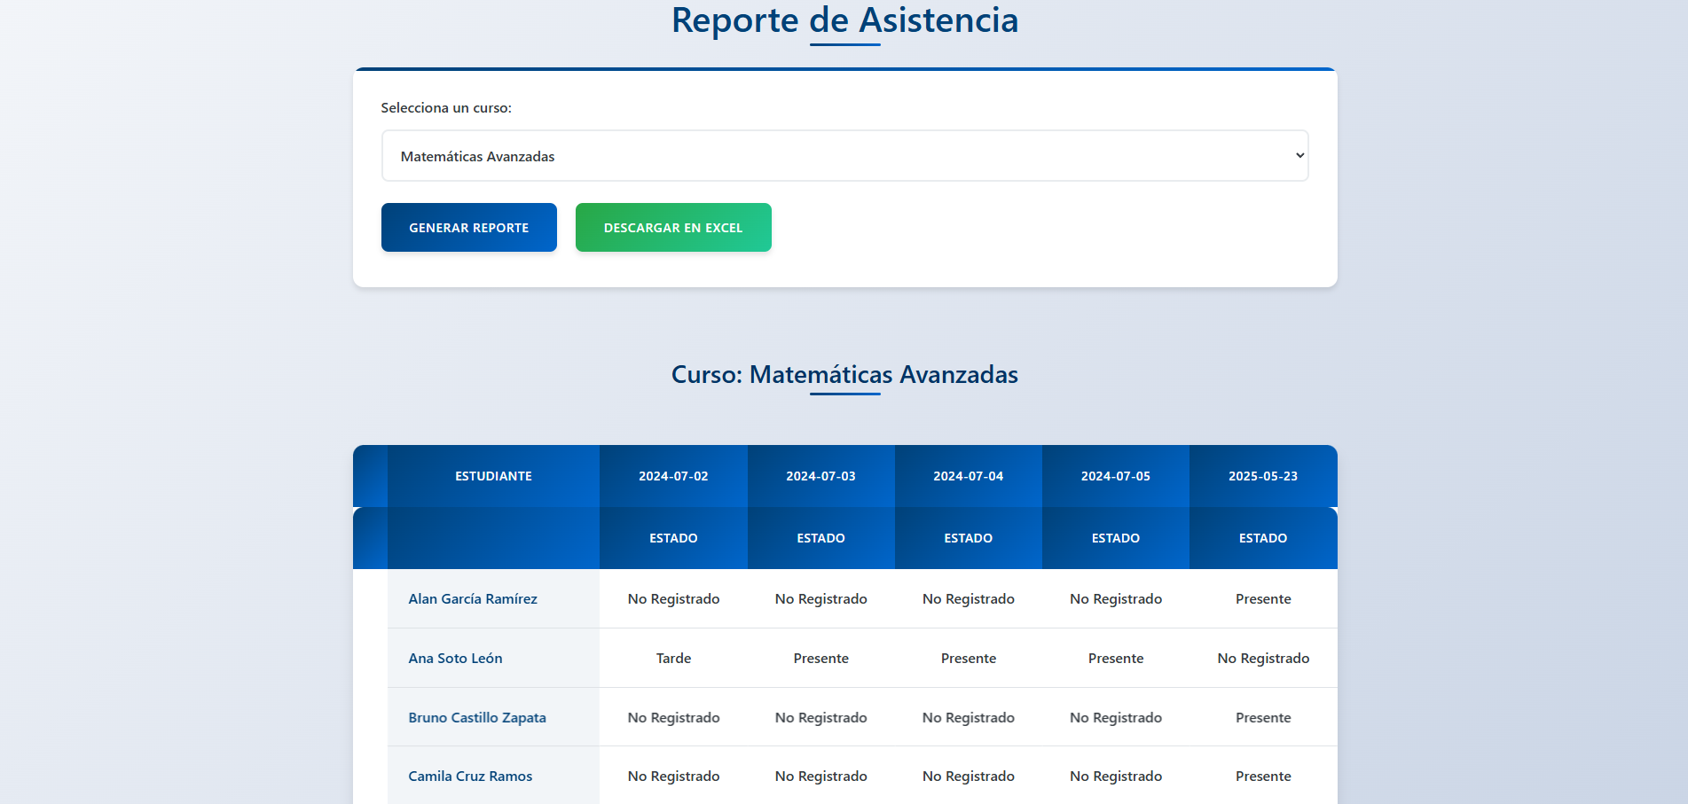
Task: Select the 2025-05-23 date column header
Action: click(x=1262, y=476)
